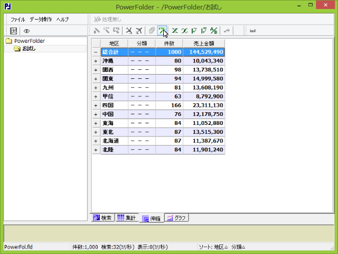Image resolution: width=338 pixels, height=254 pixels.
Task: Switch to the 集計 tab
Action: click(x=127, y=218)
